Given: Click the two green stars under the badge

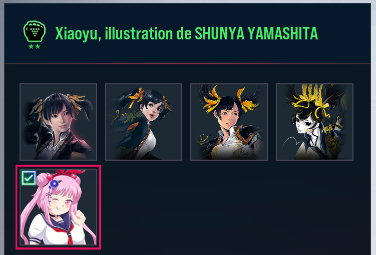Looking at the screenshot, I should [x=35, y=46].
